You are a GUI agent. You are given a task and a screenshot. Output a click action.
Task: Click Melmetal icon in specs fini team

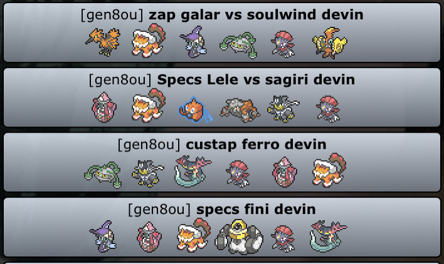pos(239,237)
